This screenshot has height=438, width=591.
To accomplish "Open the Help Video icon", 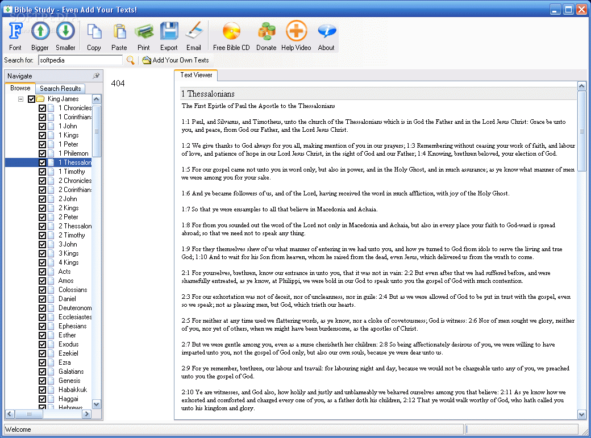I will tap(296, 31).
